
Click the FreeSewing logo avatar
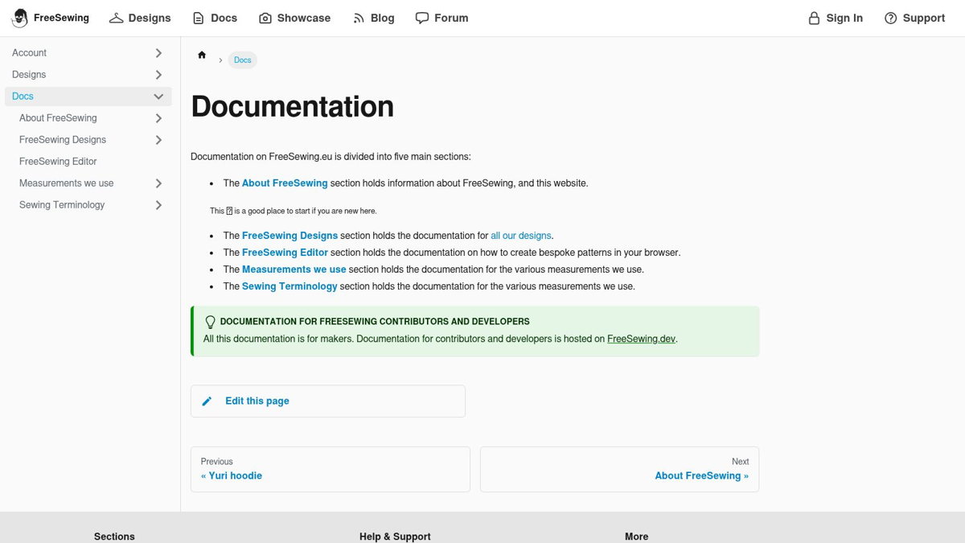19,18
